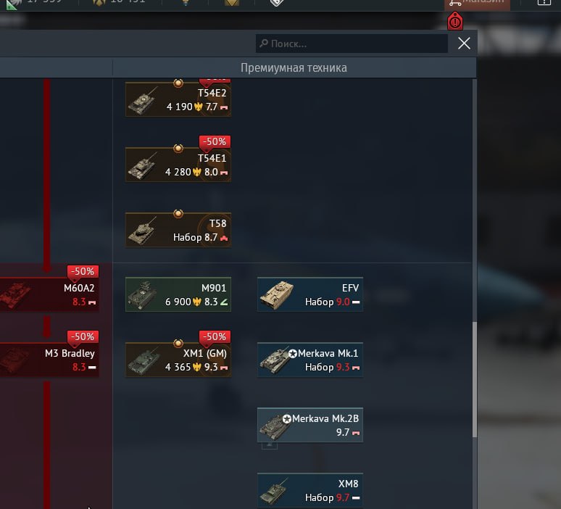Image resolution: width=561 pixels, height=509 pixels.
Task: Select the Merkava Mk.2B tank card
Action: click(310, 425)
